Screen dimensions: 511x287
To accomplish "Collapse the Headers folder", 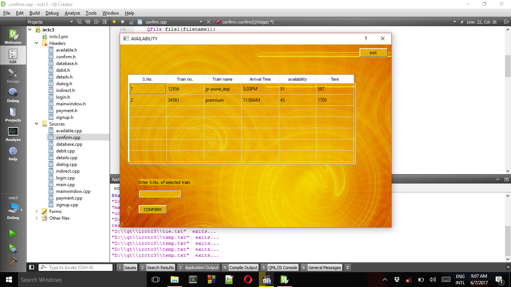I will tap(37, 43).
